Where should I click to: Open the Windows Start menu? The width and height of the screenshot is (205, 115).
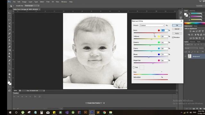click(10, 112)
